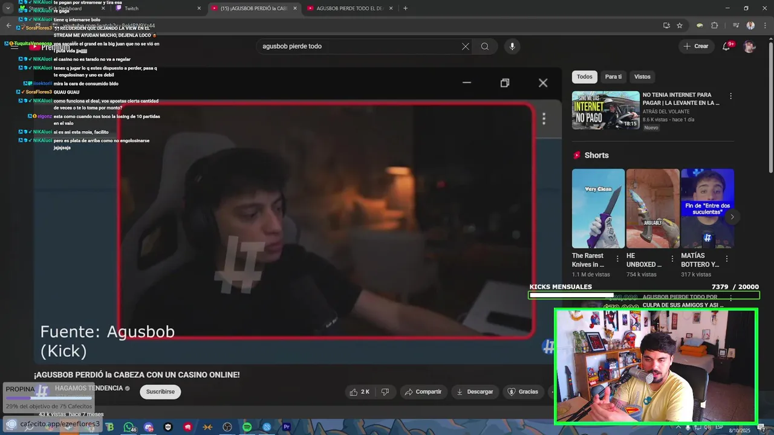Click the Shorts section heading

coord(596,155)
